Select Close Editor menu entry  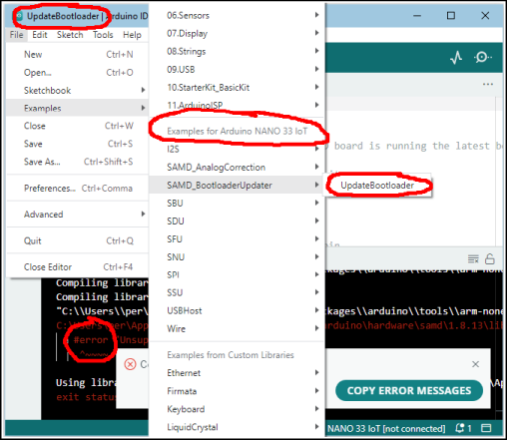click(x=77, y=266)
